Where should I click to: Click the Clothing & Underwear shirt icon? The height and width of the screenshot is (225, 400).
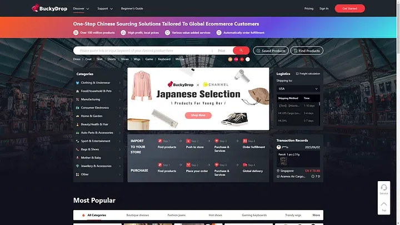click(78, 83)
